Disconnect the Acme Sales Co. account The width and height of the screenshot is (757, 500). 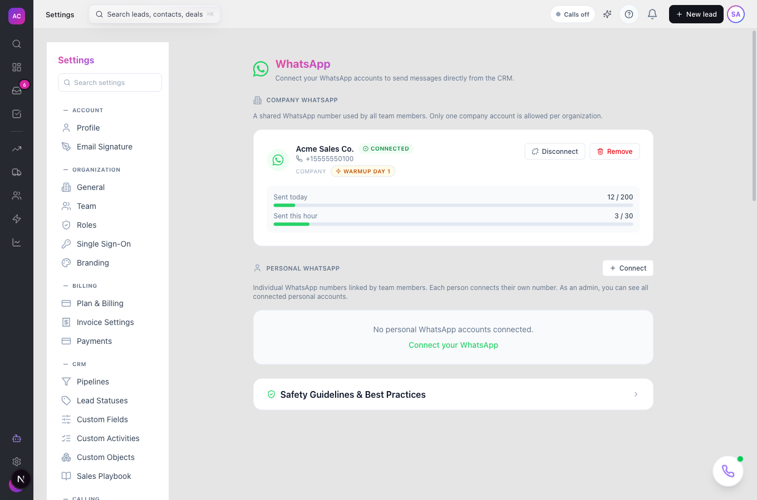pos(555,152)
